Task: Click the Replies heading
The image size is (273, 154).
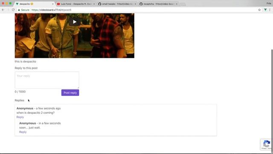Action: tap(20, 101)
